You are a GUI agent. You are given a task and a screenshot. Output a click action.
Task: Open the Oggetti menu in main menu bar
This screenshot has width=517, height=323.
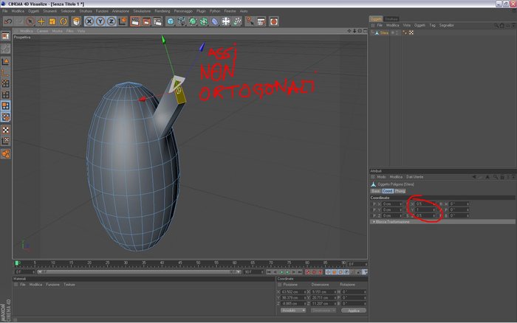[x=33, y=11]
